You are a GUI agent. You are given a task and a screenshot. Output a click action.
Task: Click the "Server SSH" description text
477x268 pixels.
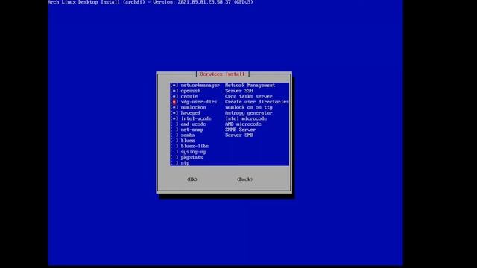click(239, 91)
